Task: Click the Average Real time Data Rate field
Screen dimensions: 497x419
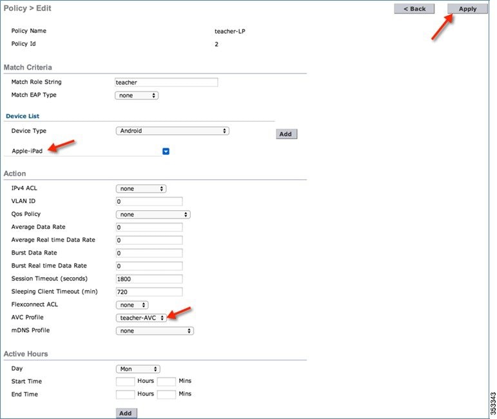Action: click(150, 240)
